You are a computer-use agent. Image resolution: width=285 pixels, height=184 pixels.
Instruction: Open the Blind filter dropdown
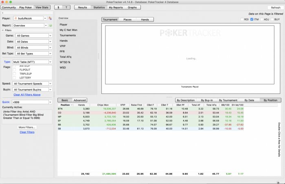click(50, 48)
